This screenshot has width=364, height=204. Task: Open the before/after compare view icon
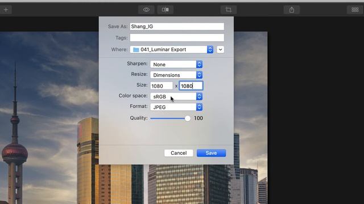166,10
